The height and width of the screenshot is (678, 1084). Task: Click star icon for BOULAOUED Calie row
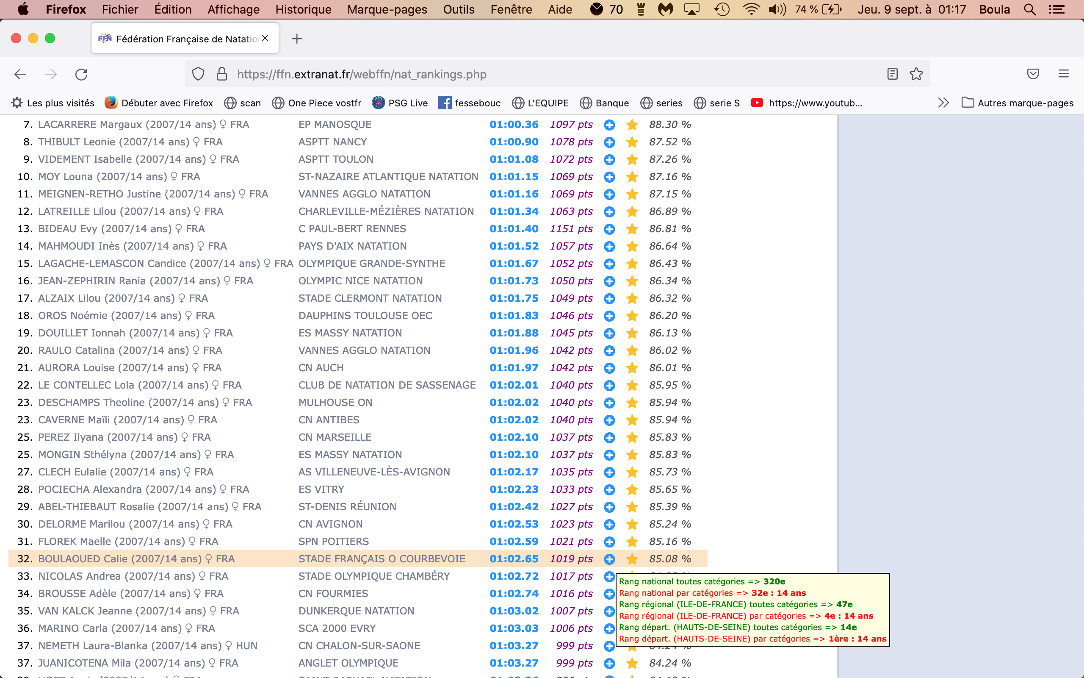click(632, 559)
